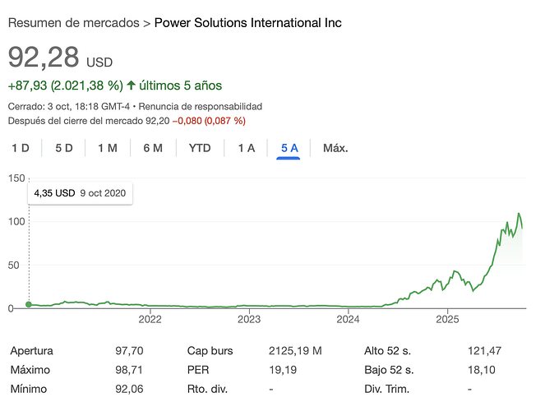Click the Cap burs value 2125,19 M
The image size is (559, 411).
[x=295, y=351]
